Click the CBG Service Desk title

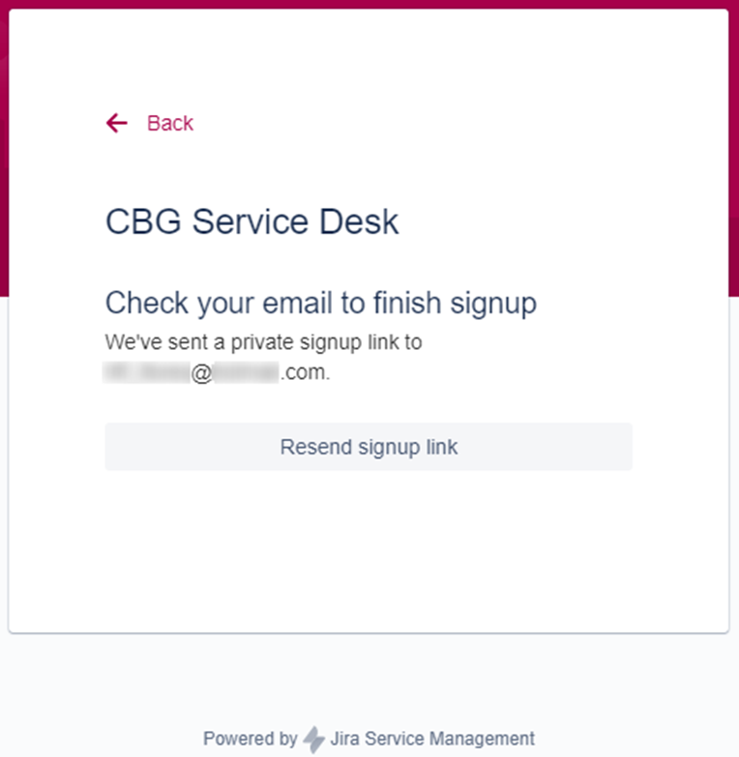pos(252,221)
